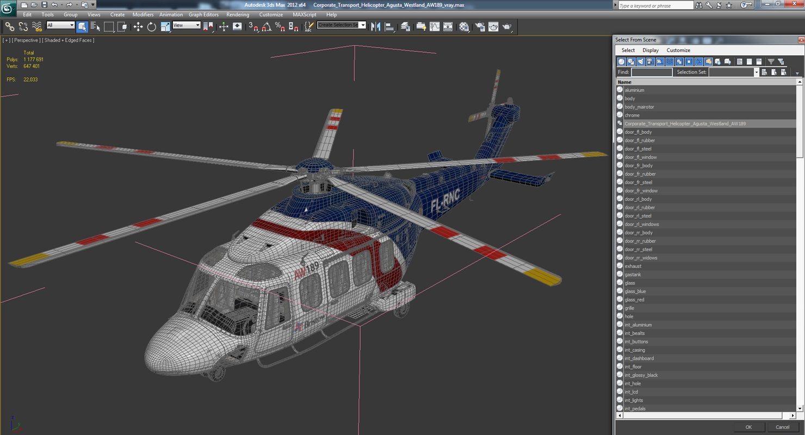Click the keyword search field
805x435 pixels.
[x=655, y=5]
